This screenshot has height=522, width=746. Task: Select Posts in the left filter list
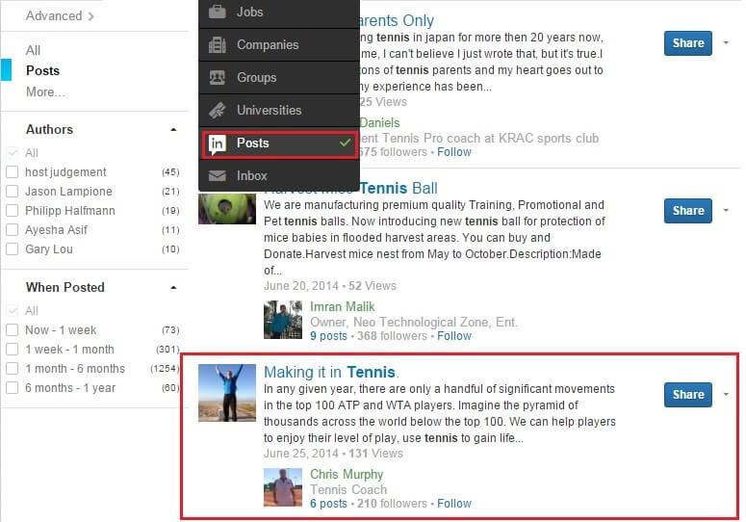(42, 70)
